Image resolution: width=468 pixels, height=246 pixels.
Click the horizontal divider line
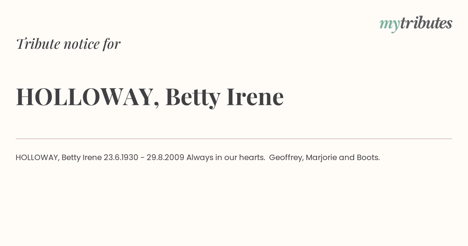click(234, 139)
